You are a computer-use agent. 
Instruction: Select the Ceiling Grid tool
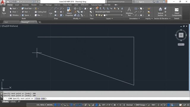point(40,12)
